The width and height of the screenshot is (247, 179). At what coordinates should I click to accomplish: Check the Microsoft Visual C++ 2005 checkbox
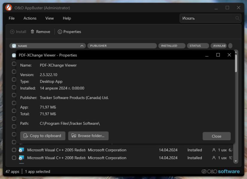click(14, 150)
